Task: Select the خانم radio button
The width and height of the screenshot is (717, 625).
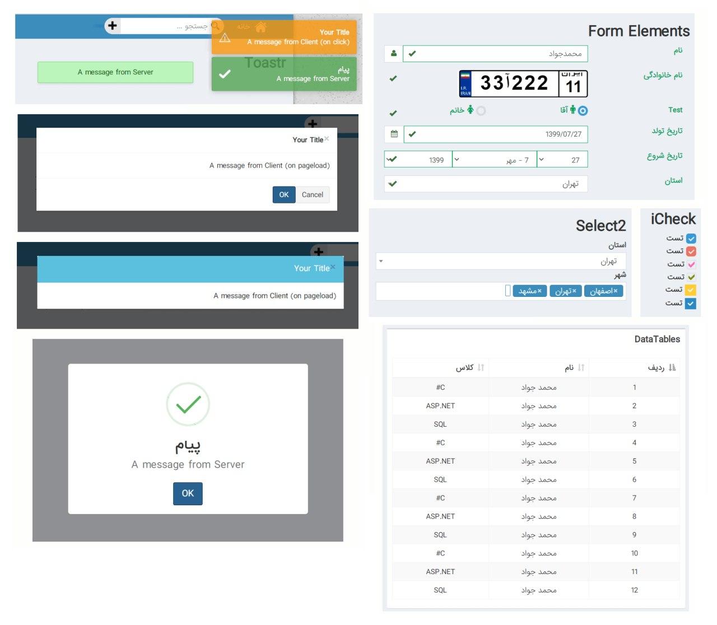Action: pyautogui.click(x=481, y=110)
